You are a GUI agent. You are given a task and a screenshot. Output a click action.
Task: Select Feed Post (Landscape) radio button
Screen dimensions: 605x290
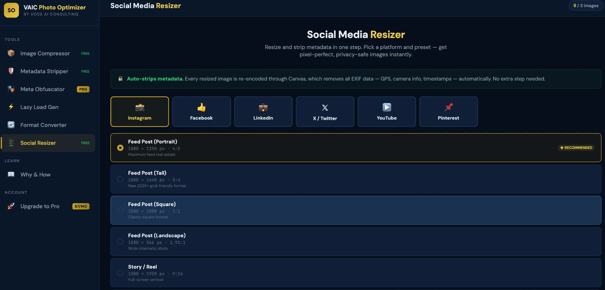(x=120, y=242)
